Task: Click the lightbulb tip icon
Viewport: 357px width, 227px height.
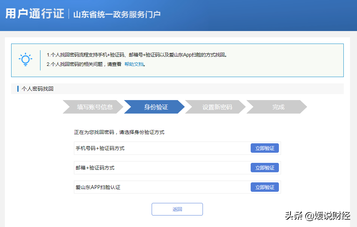Action: coord(25,60)
